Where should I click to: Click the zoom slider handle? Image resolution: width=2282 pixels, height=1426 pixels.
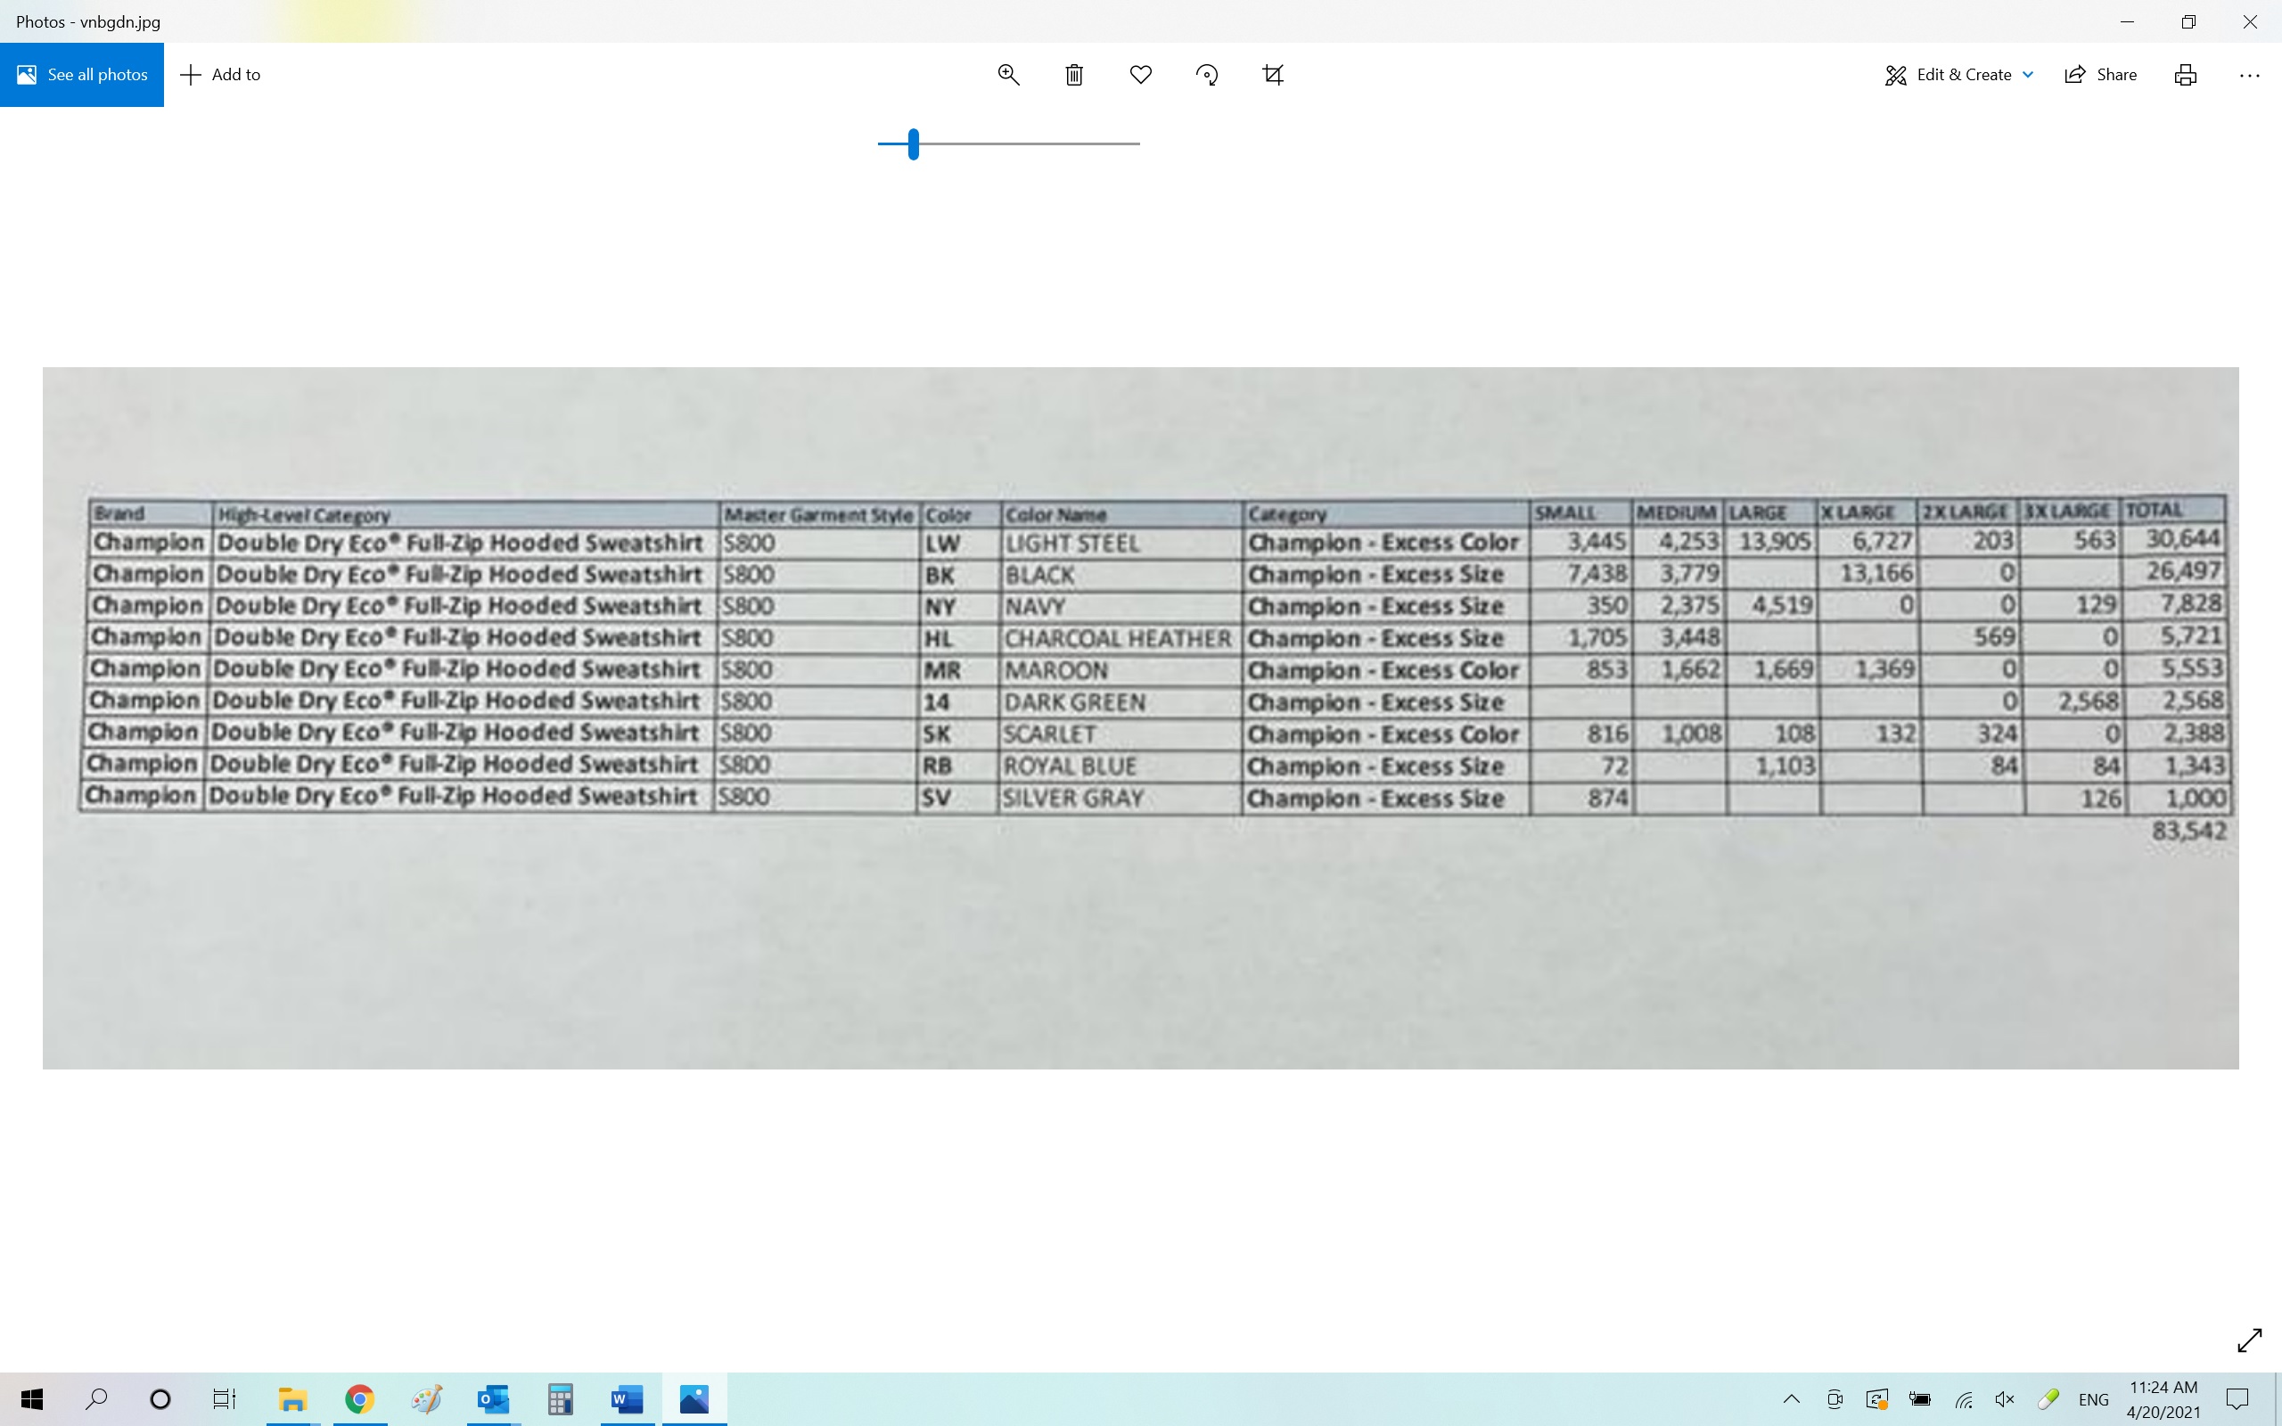tap(913, 143)
